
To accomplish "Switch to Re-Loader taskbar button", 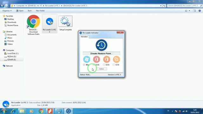I will coord(69,111).
